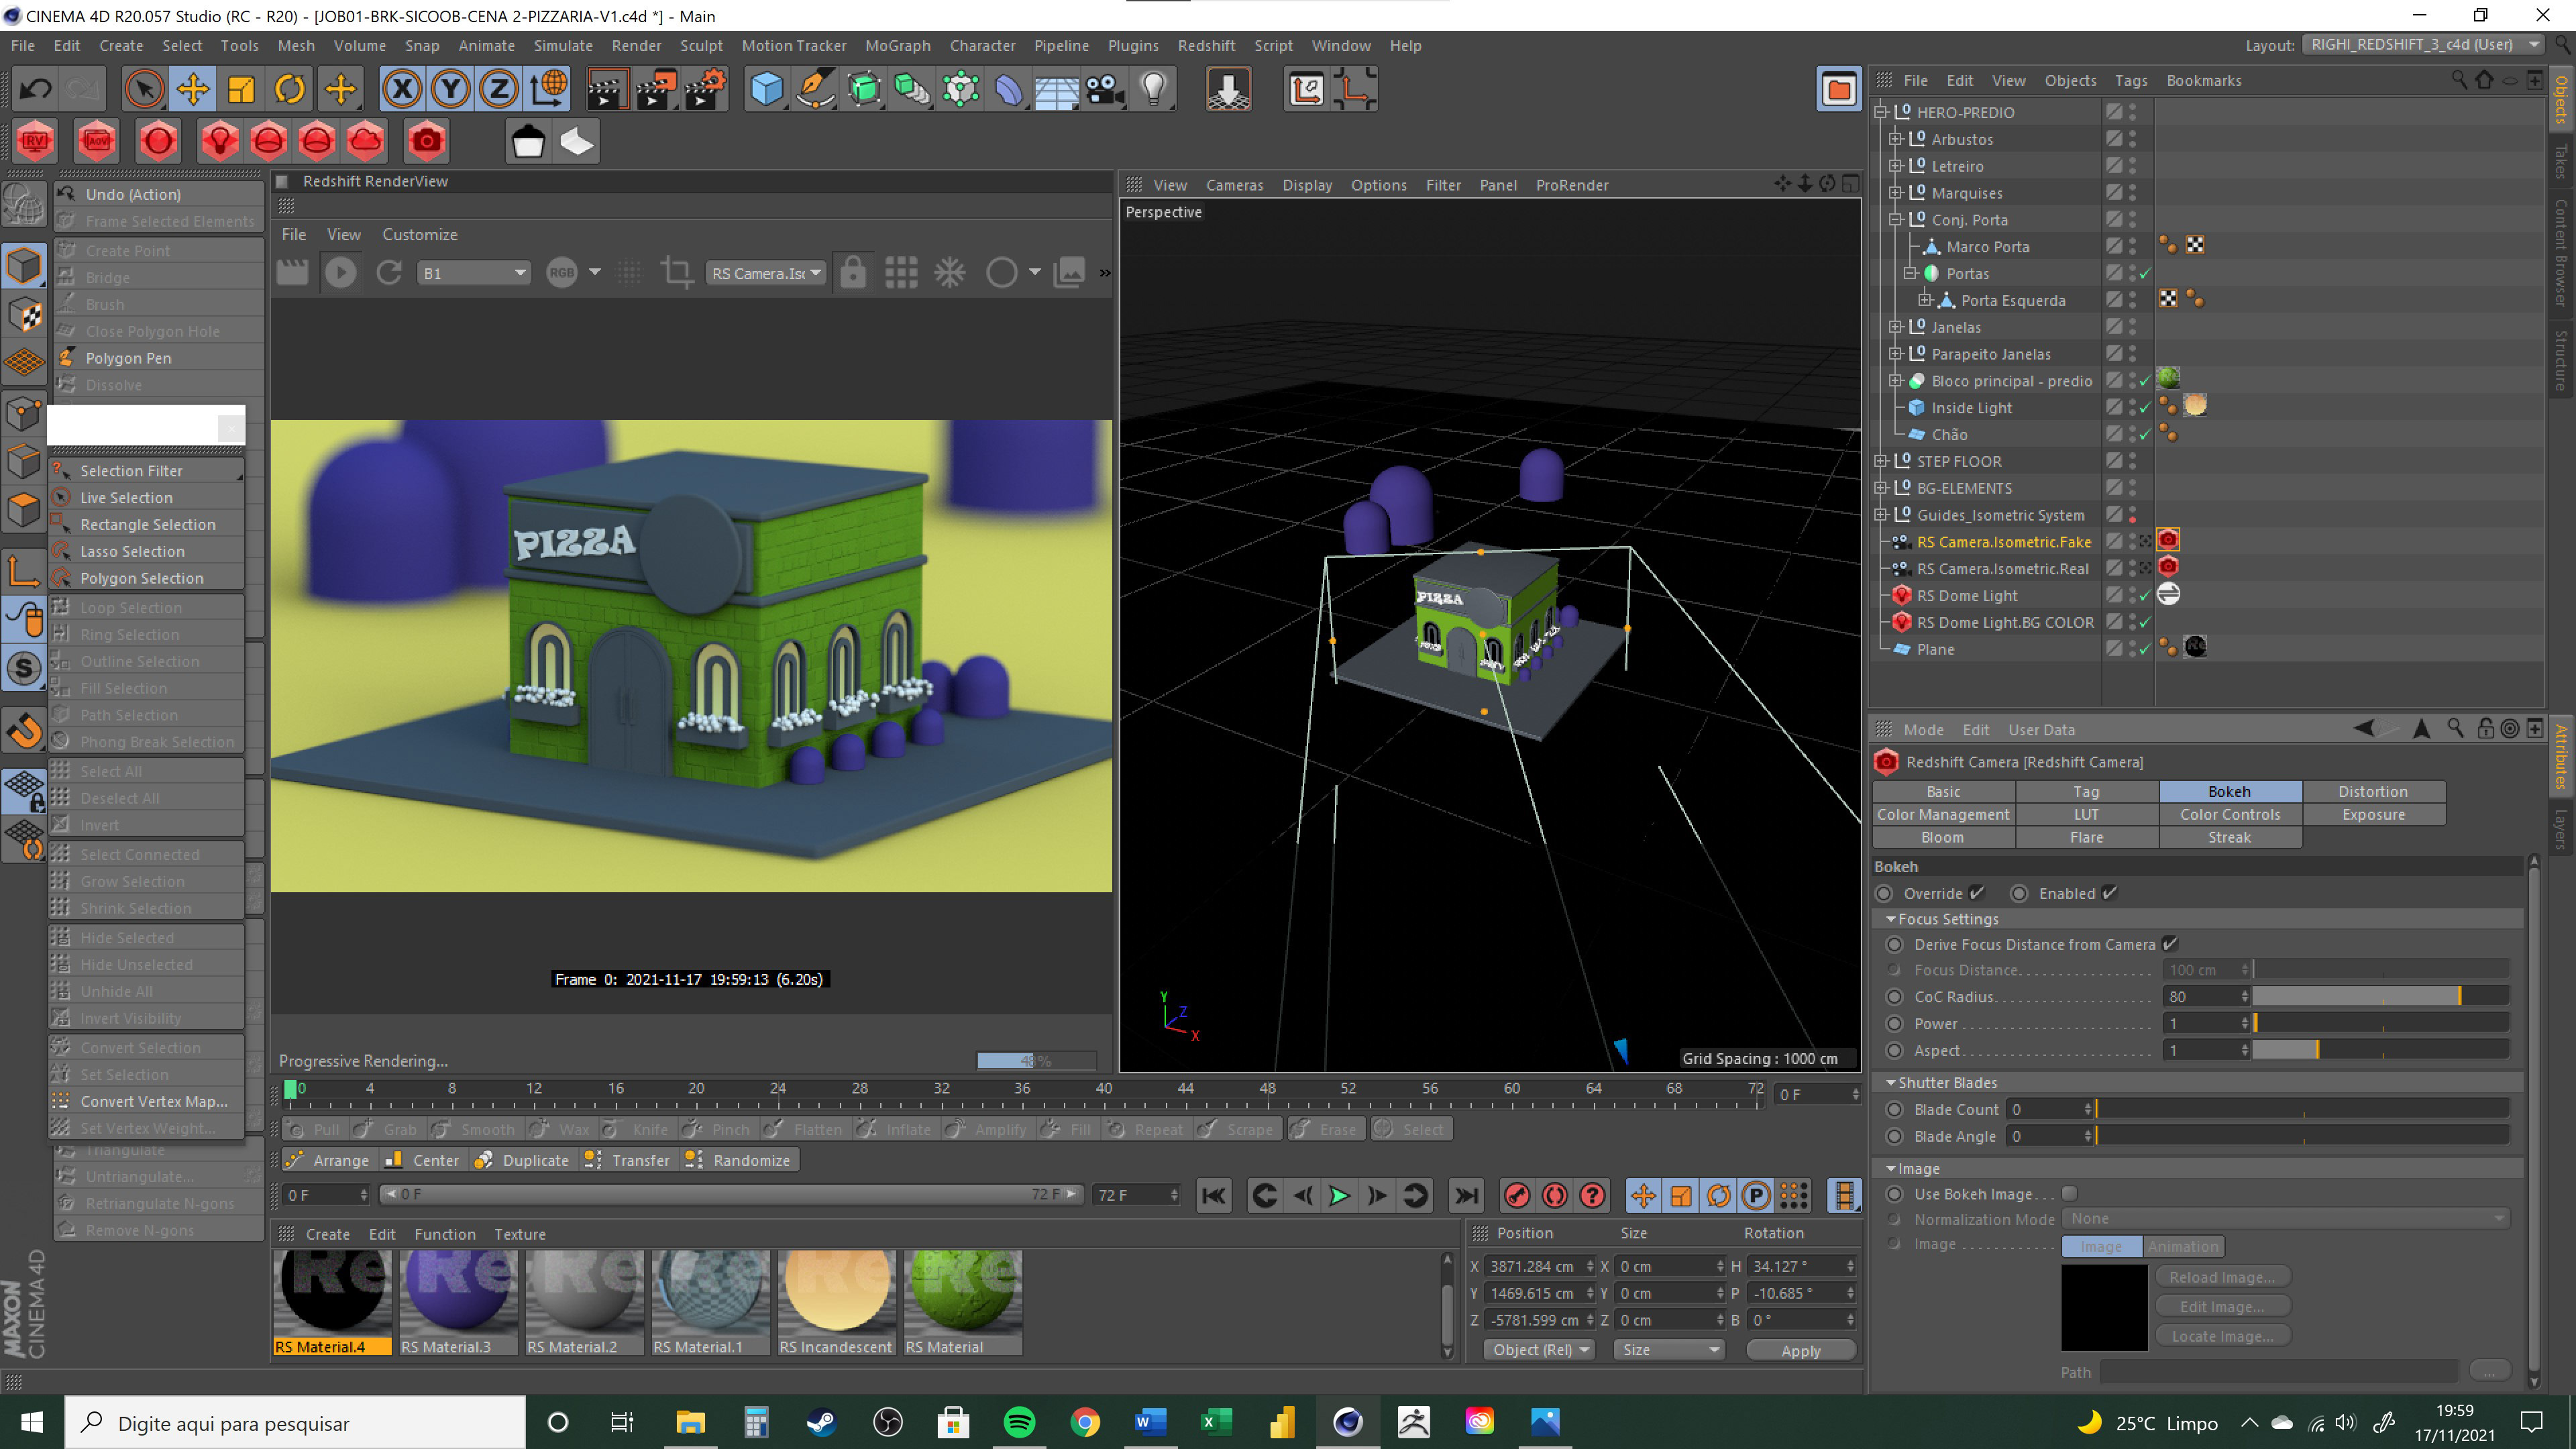Screen dimensions: 2576x1449
Task: Click the record active objects keyframe button
Action: 1517,1196
